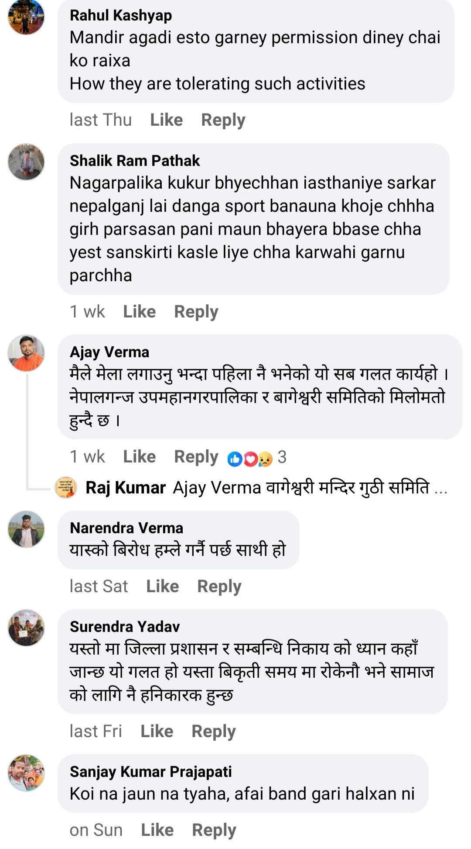Tap Sanjay Kumar Prajapati's profile photo
The image size is (471, 849).
click(26, 773)
